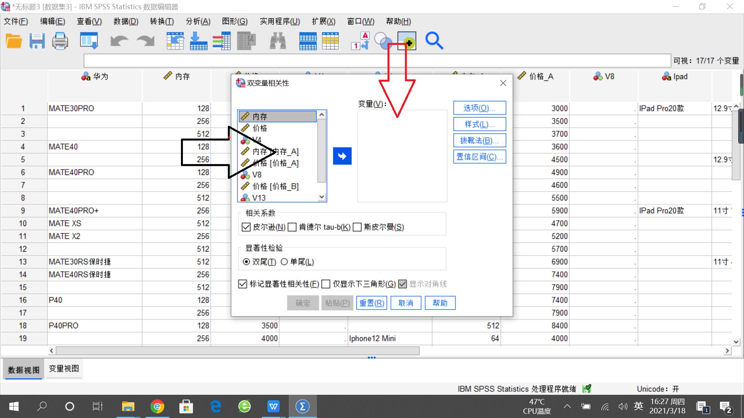Use variable sets circles icon
Screen dimensions: 744x418
click(x=383, y=41)
